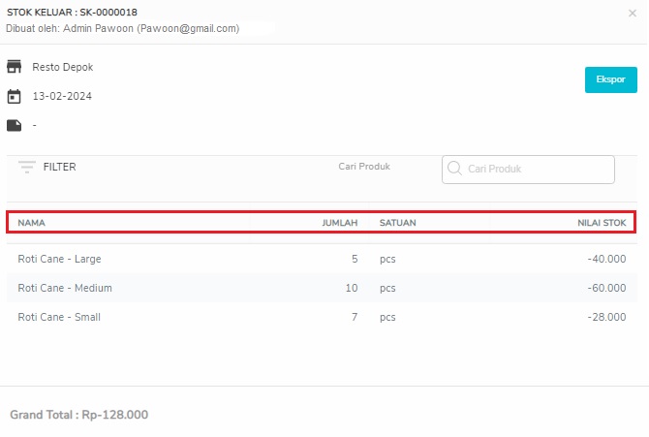
Task: Click the date 13-02-2024
Action: 62,96
